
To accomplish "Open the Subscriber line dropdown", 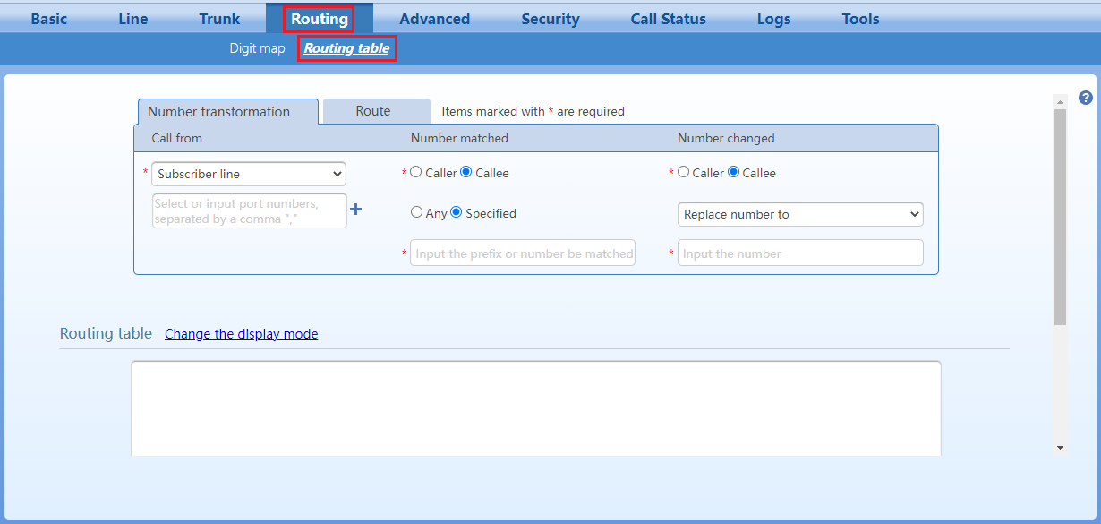I will [x=249, y=174].
